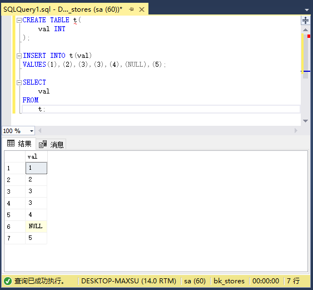Click horizontal scroll left arrow
Image resolution: width=313 pixels, height=290 pixels.
click(x=39, y=130)
